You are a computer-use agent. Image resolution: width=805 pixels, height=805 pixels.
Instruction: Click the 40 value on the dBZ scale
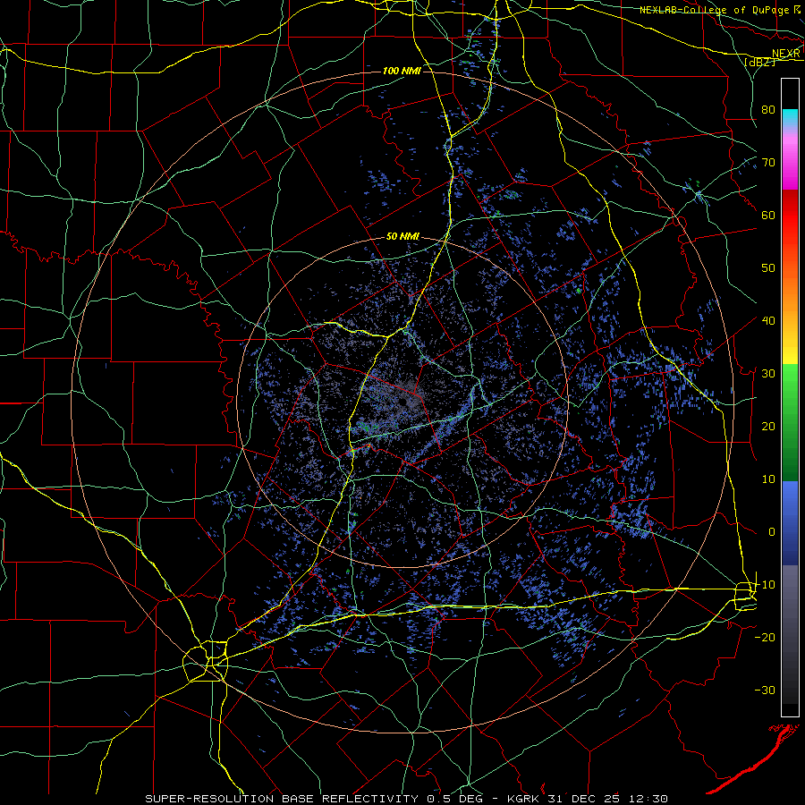[768, 320]
